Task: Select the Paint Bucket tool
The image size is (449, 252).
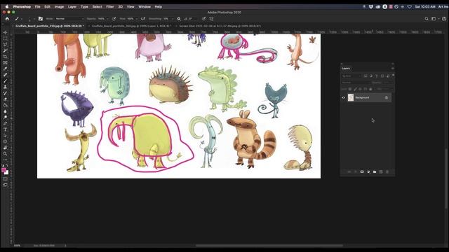Action: tap(5, 105)
